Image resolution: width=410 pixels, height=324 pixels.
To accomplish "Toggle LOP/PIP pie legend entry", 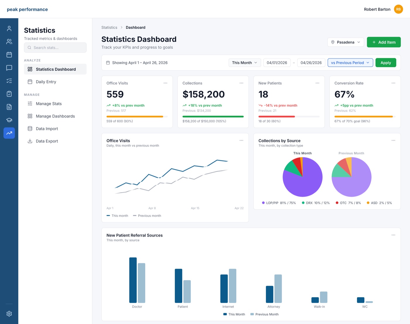I will [x=279, y=203].
